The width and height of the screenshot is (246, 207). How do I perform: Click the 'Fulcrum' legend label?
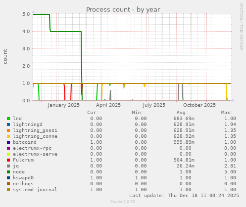coord(23,160)
